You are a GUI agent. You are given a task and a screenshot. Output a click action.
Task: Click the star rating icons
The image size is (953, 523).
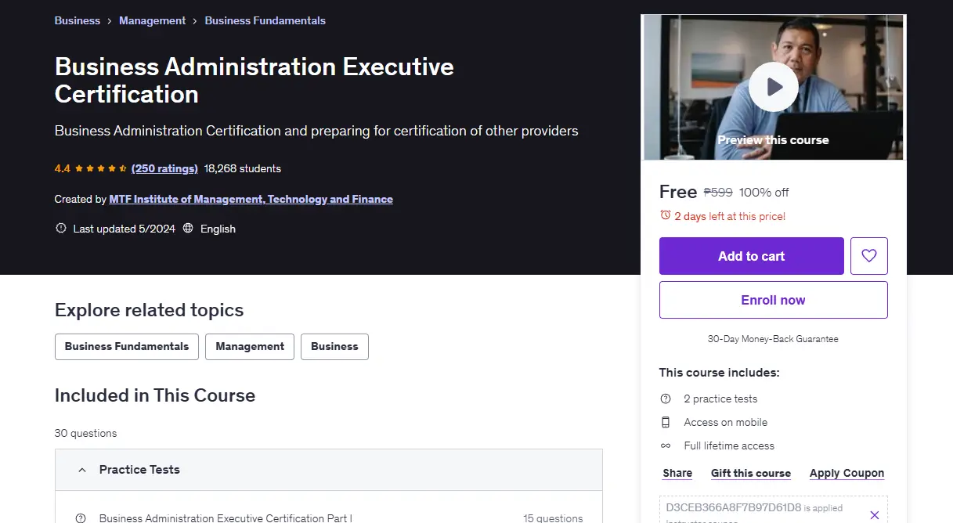101,168
